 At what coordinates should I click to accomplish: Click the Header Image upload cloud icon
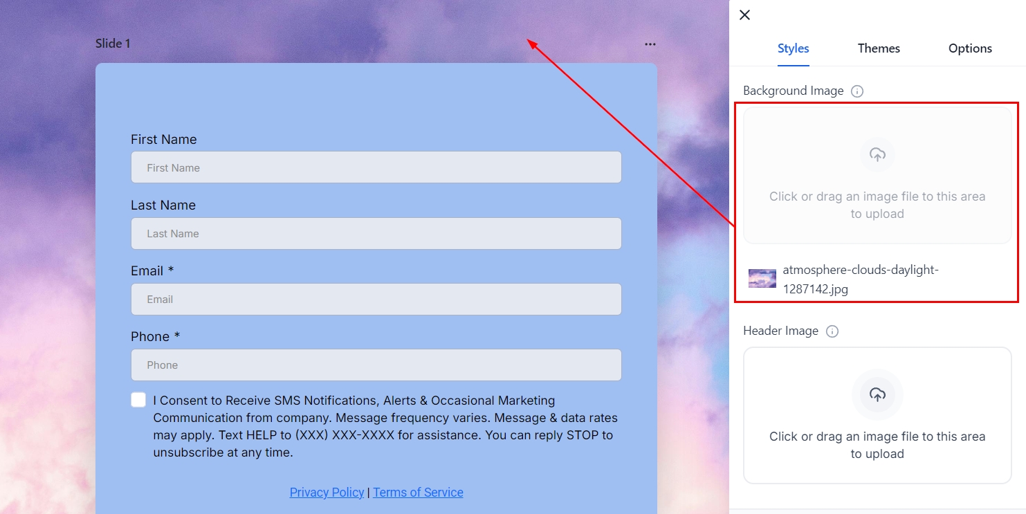coord(877,395)
